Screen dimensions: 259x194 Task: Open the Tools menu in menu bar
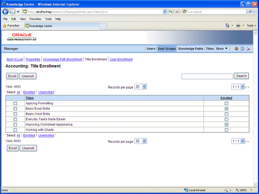point(48,19)
